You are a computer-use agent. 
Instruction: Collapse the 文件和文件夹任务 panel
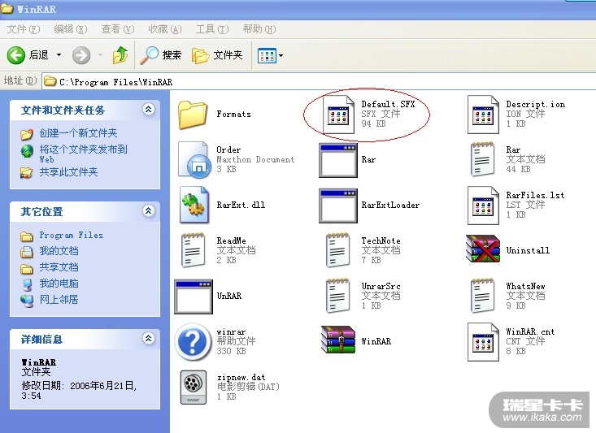148,110
